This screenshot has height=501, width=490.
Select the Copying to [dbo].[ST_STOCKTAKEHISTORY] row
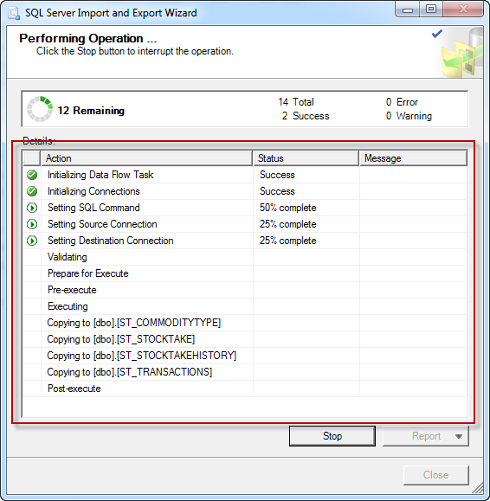(245, 356)
